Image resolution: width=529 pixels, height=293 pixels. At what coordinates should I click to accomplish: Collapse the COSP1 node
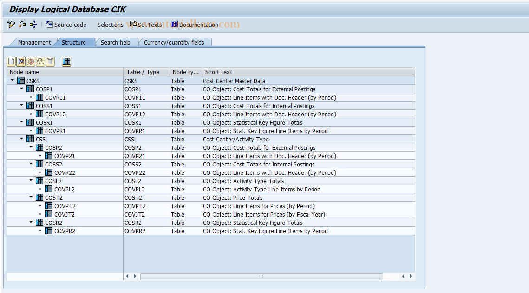[21, 89]
